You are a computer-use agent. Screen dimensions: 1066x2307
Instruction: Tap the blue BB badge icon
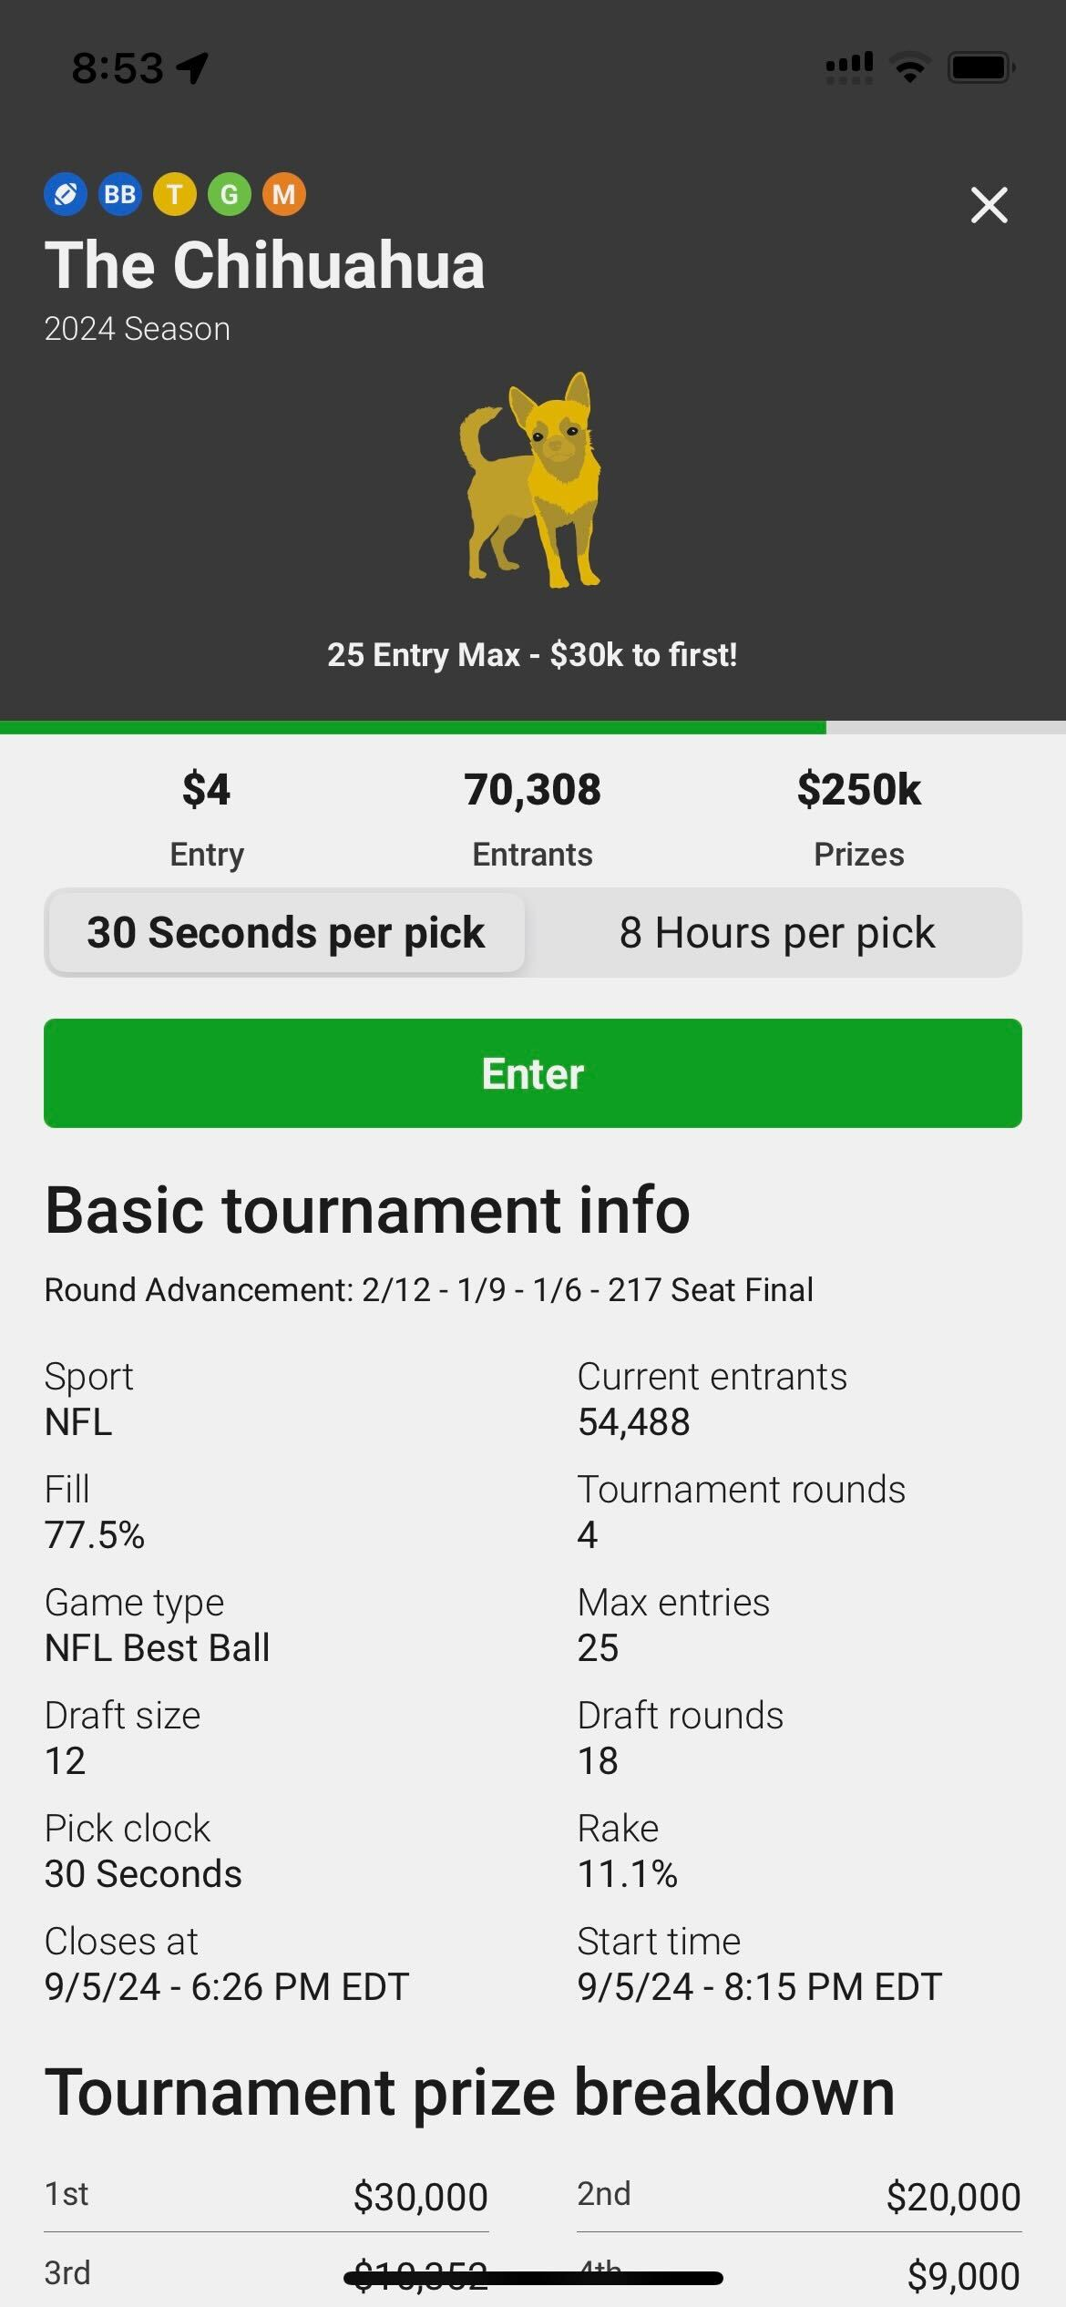coord(120,194)
